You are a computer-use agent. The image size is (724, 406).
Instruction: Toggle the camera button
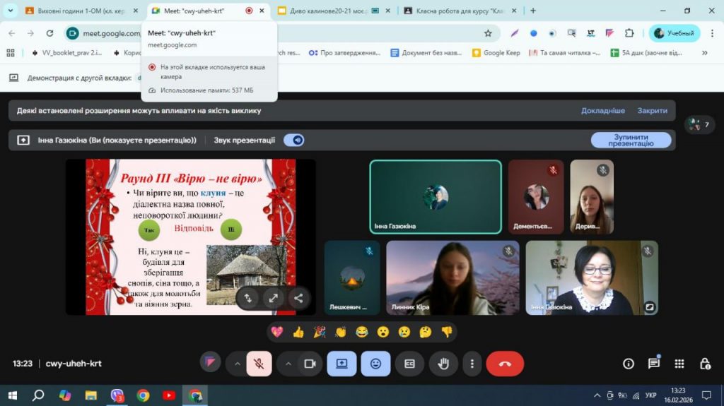pos(309,364)
